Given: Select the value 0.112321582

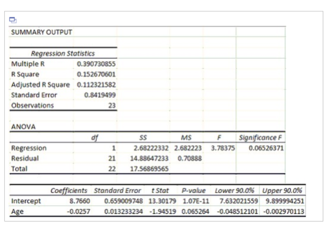Looking at the screenshot, I should 96,84.
